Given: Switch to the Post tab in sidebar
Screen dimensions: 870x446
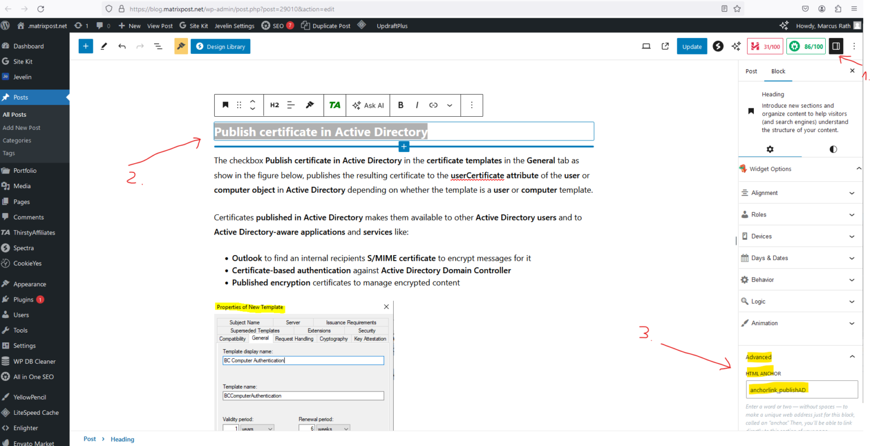Looking at the screenshot, I should pos(751,71).
